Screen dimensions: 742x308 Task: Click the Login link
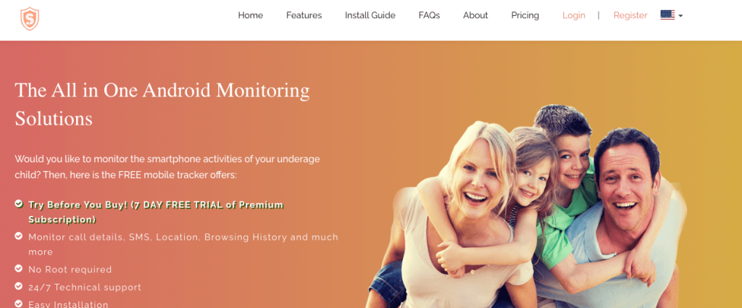574,15
